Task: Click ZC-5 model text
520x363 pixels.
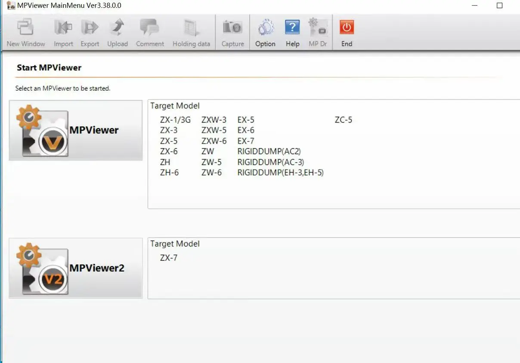Action: [344, 120]
